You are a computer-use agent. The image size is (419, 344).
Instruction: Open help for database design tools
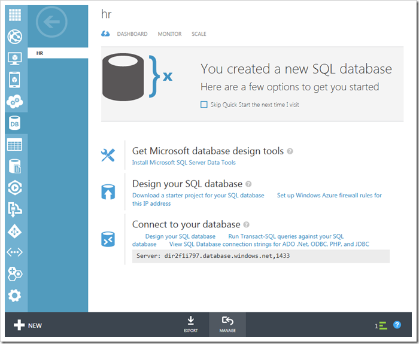click(290, 151)
